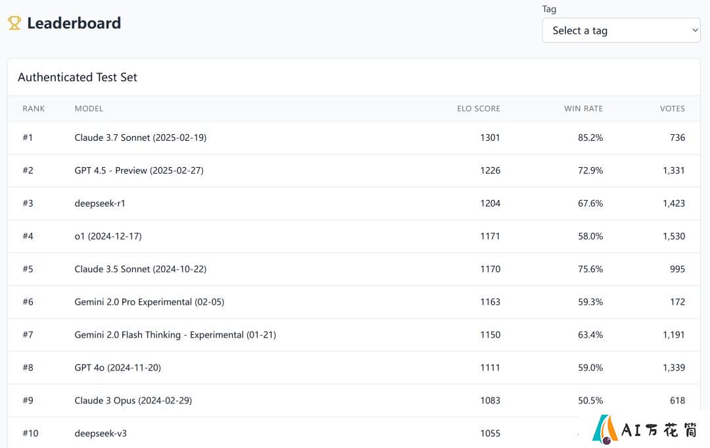The height and width of the screenshot is (448, 710).
Task: Click the Elo score 1163
Action: pos(490,302)
